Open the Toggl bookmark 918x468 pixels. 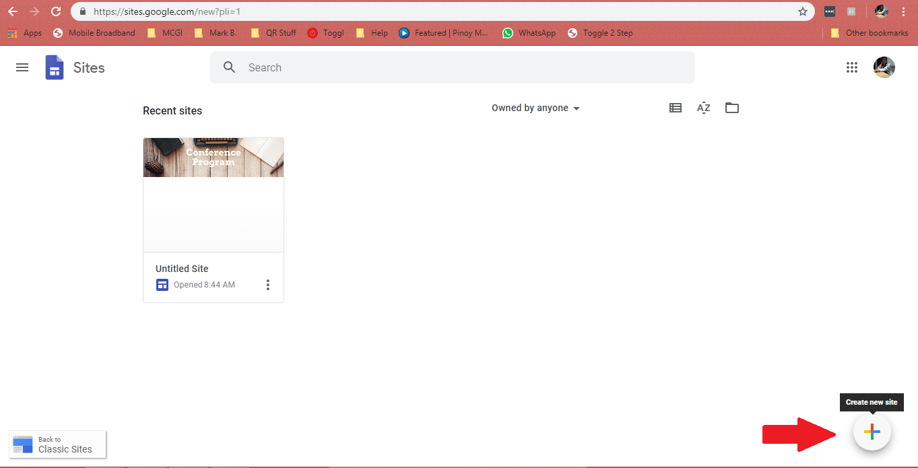(x=325, y=33)
